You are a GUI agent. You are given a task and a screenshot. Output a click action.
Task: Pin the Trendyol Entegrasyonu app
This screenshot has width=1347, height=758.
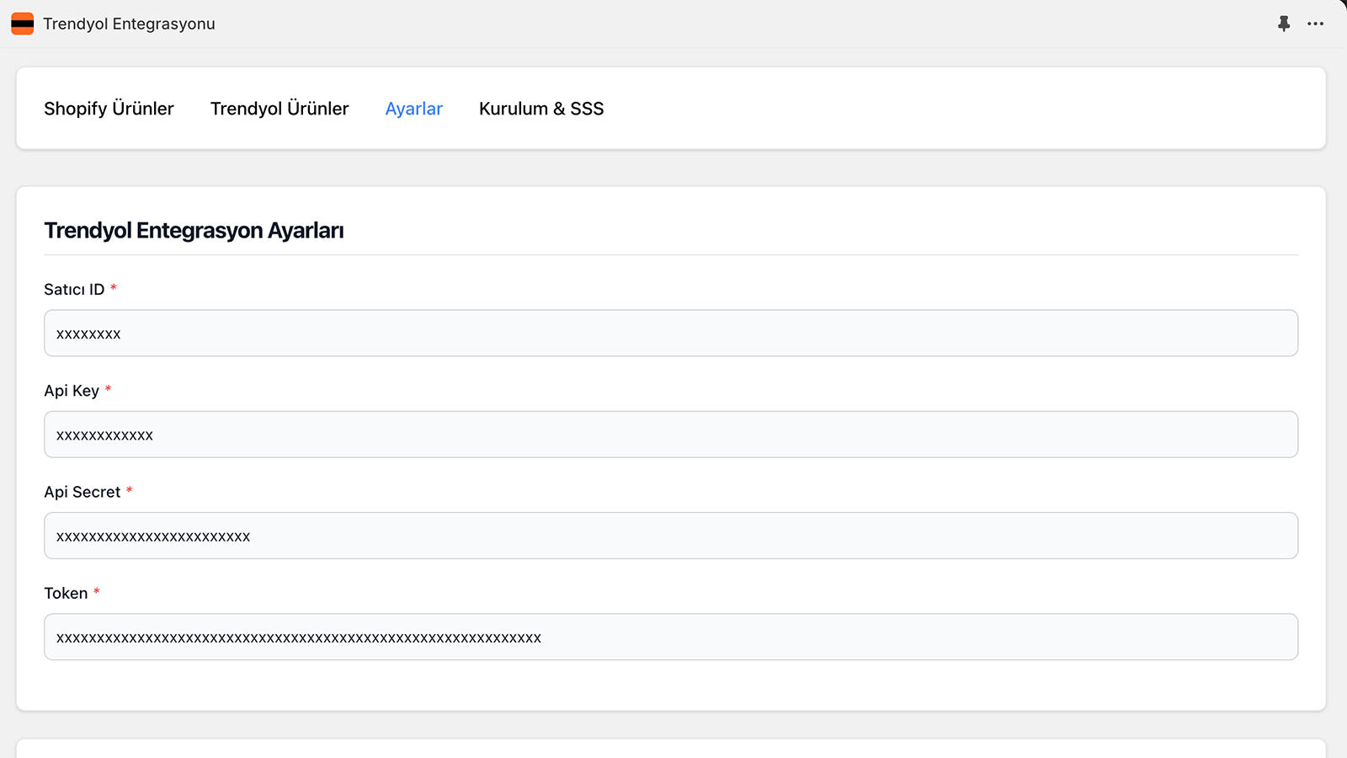pos(1284,24)
